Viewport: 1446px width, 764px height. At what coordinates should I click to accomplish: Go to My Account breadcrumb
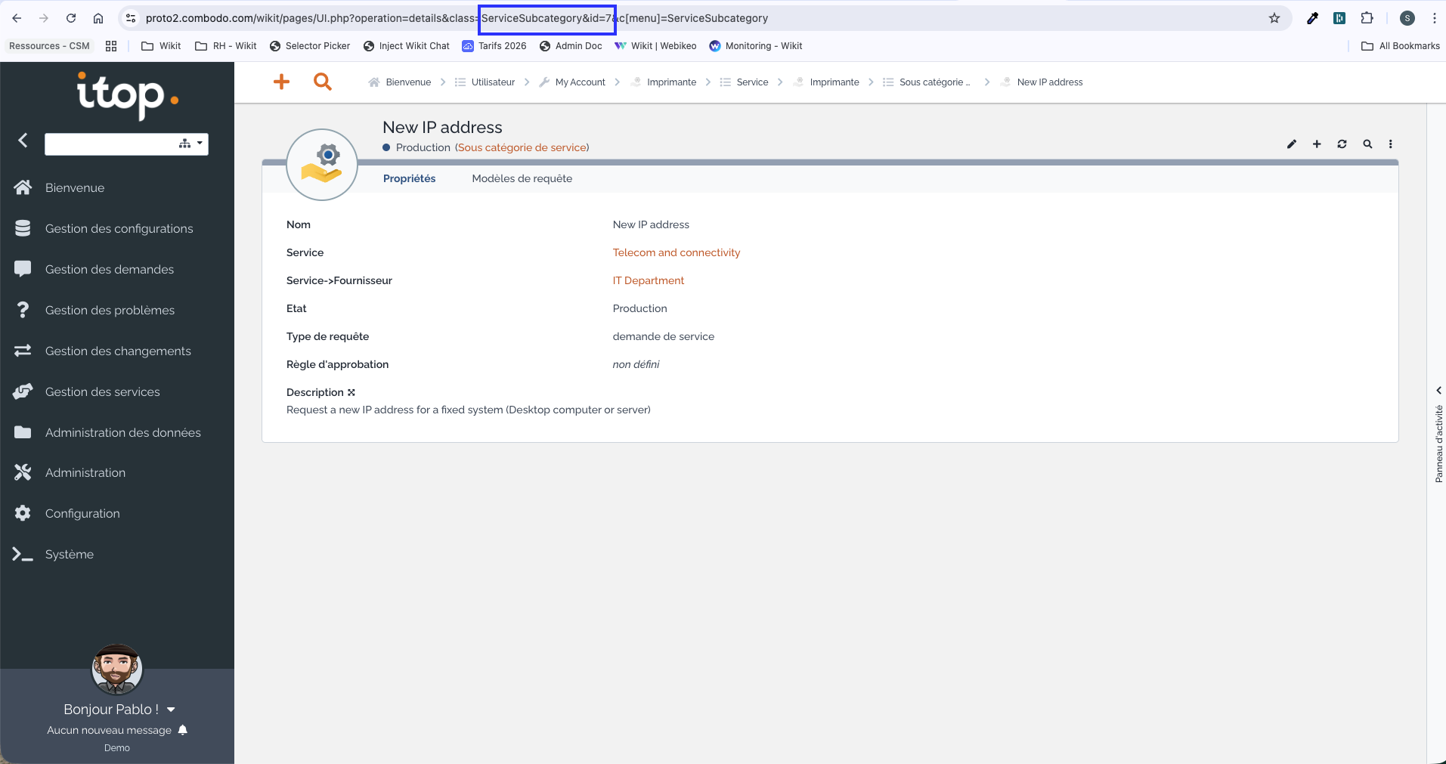[x=572, y=82]
